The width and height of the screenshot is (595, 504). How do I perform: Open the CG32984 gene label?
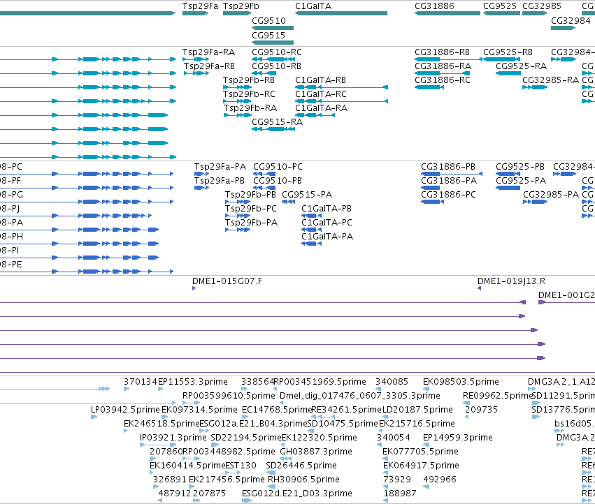tap(571, 21)
